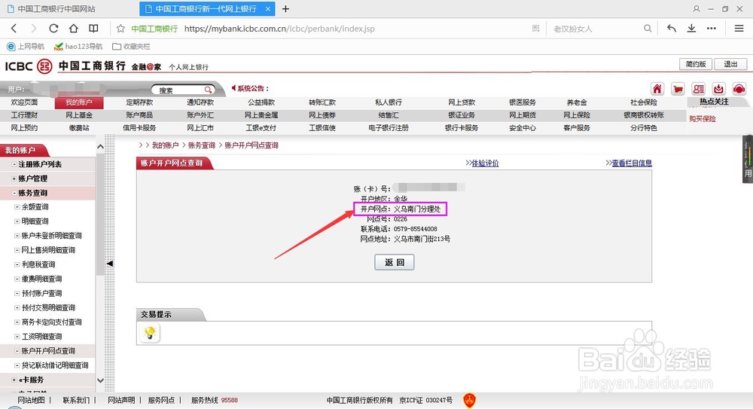
Task: Select 余额查询 in sidebar
Action: click(x=35, y=207)
